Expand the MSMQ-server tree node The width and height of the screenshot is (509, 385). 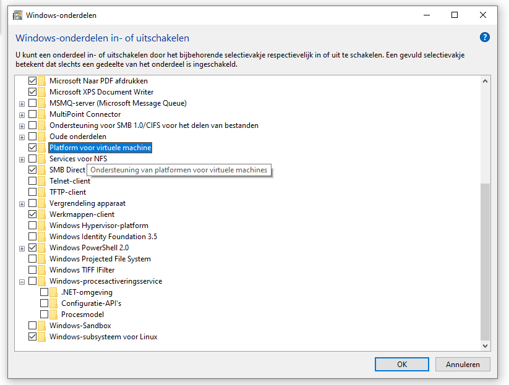pos(22,104)
